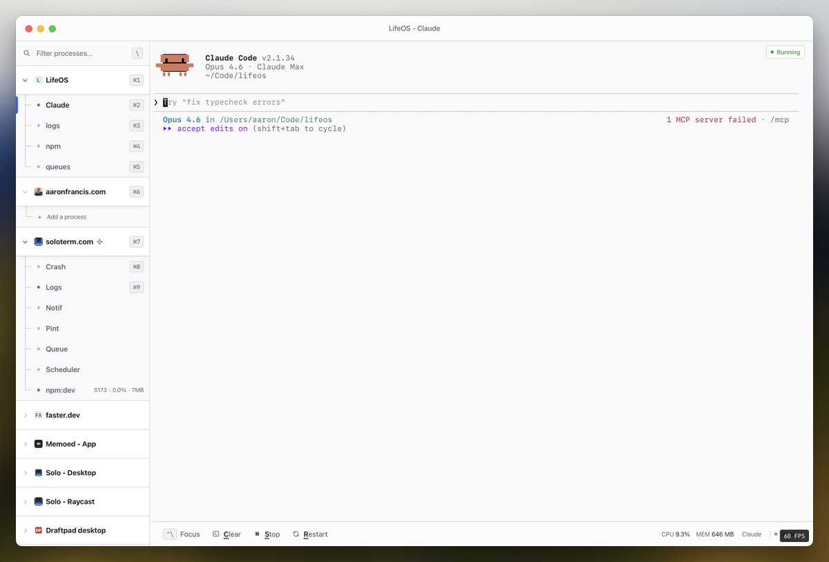Click the Claude Code crab mascot
829x562 pixels.
174,64
